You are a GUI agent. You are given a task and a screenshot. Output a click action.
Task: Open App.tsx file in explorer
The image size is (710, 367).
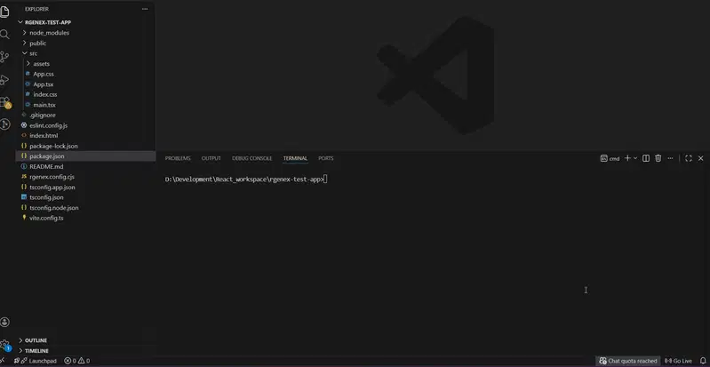43,84
